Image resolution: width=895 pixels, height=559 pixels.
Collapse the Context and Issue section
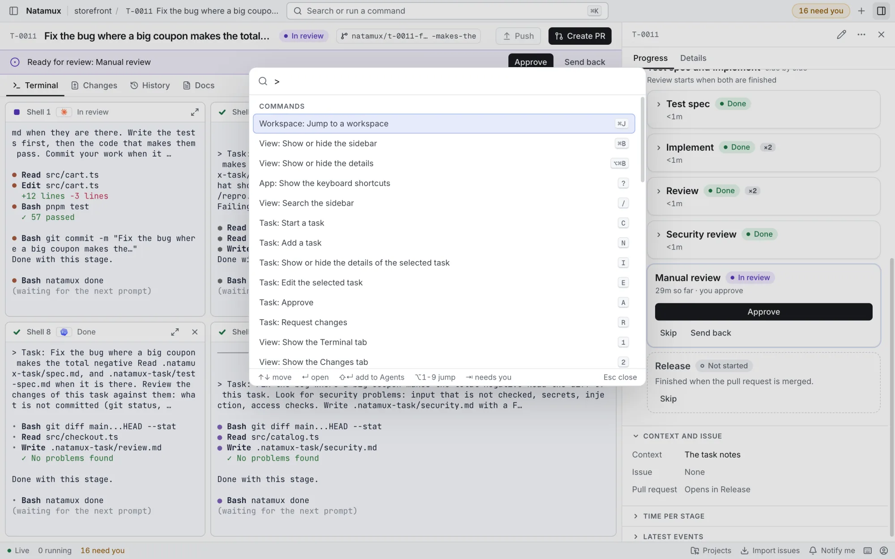click(x=677, y=436)
